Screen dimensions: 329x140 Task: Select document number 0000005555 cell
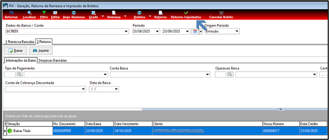click(69, 131)
